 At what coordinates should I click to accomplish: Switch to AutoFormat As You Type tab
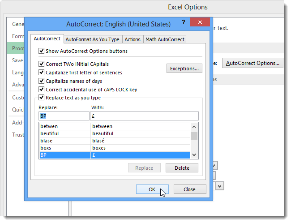pos(92,39)
